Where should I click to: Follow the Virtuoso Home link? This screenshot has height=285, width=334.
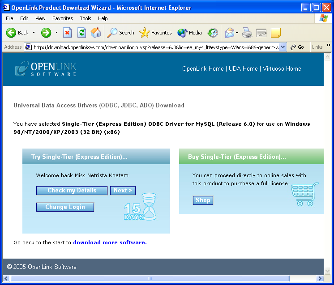click(282, 69)
